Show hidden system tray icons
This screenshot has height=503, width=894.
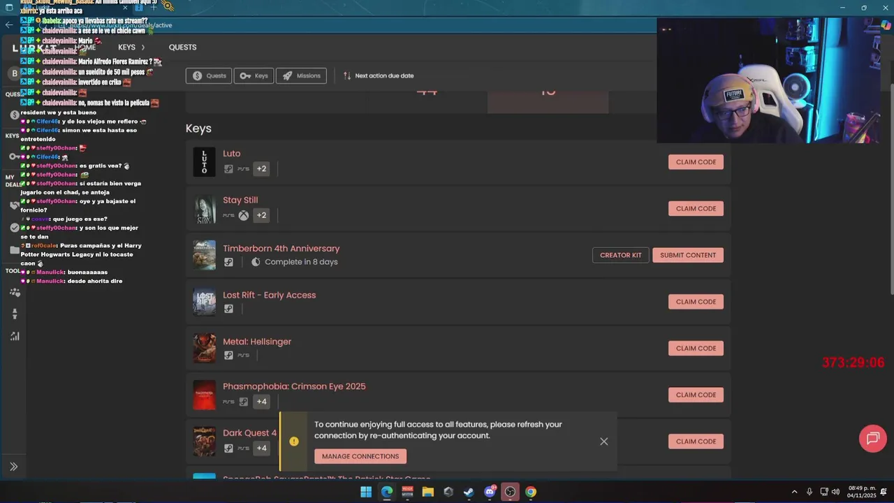pos(794,492)
